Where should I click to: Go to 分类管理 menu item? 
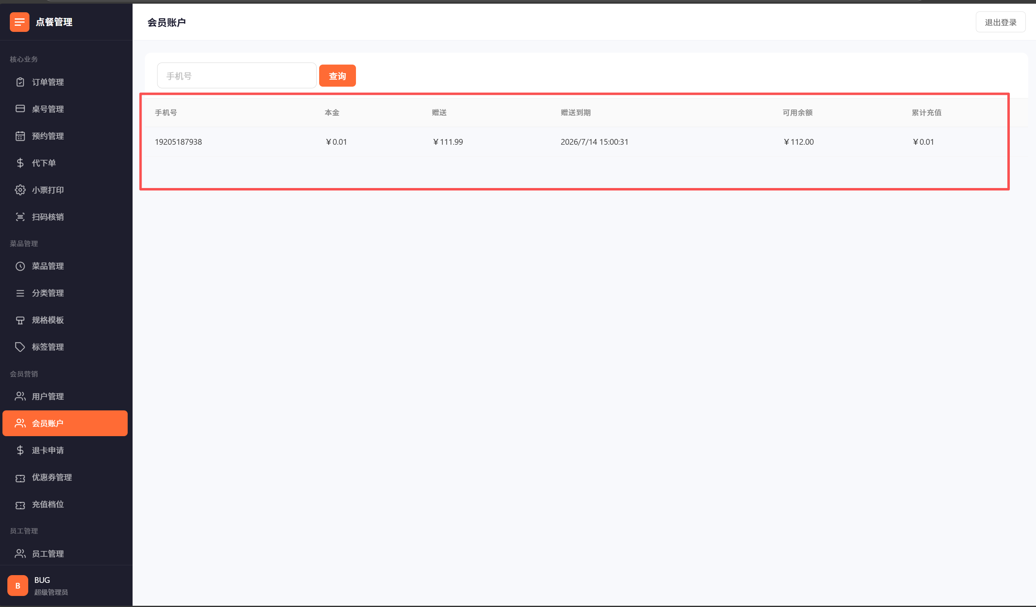coord(48,293)
